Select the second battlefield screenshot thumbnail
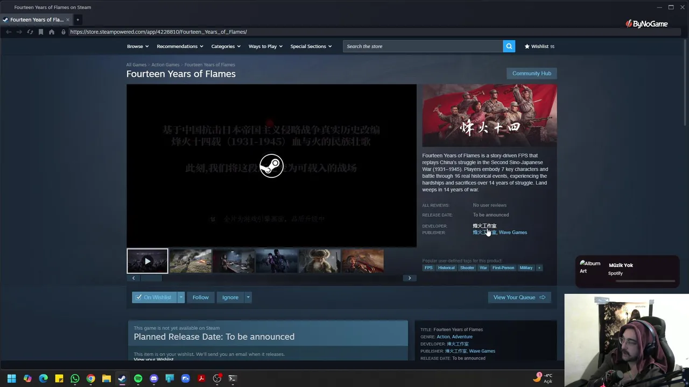689x387 pixels. tap(191, 261)
